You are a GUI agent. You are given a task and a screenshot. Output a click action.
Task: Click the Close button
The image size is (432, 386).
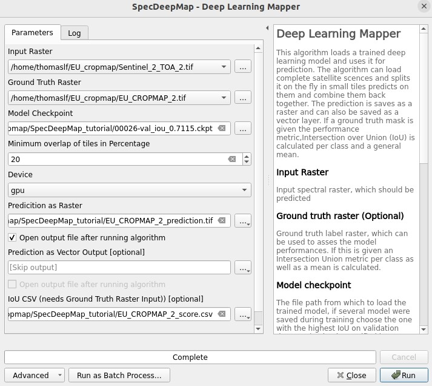pyautogui.click(x=352, y=375)
